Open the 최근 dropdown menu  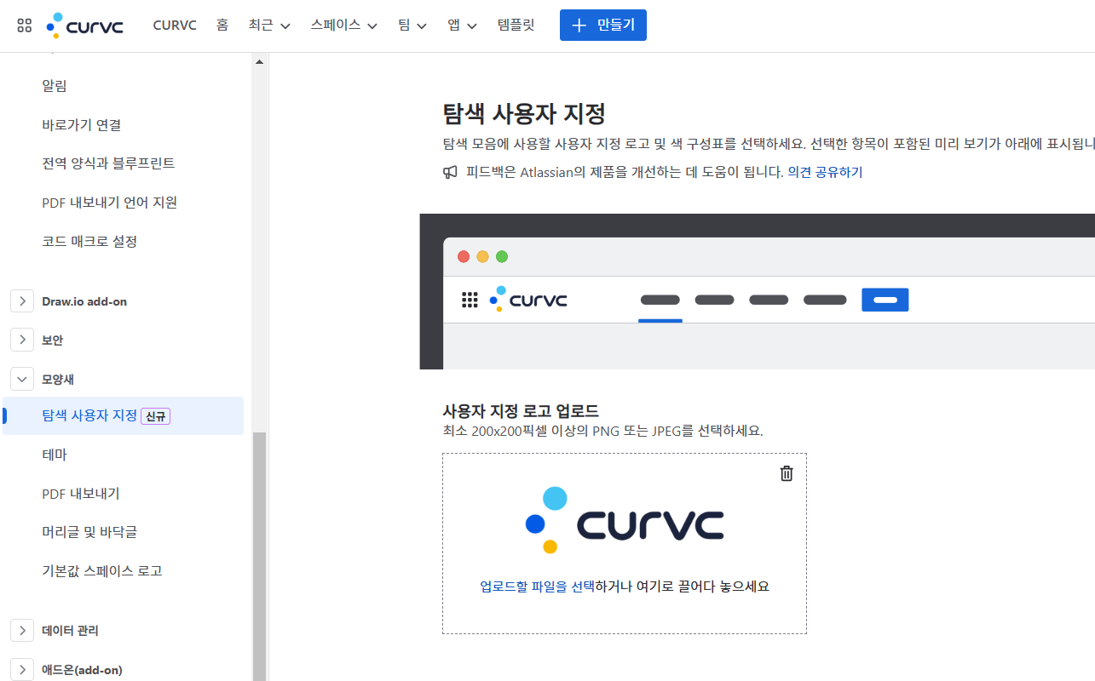(269, 26)
